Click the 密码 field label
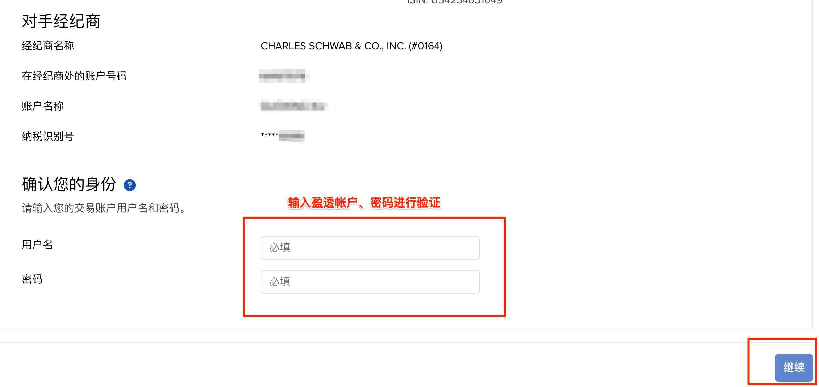 point(32,279)
